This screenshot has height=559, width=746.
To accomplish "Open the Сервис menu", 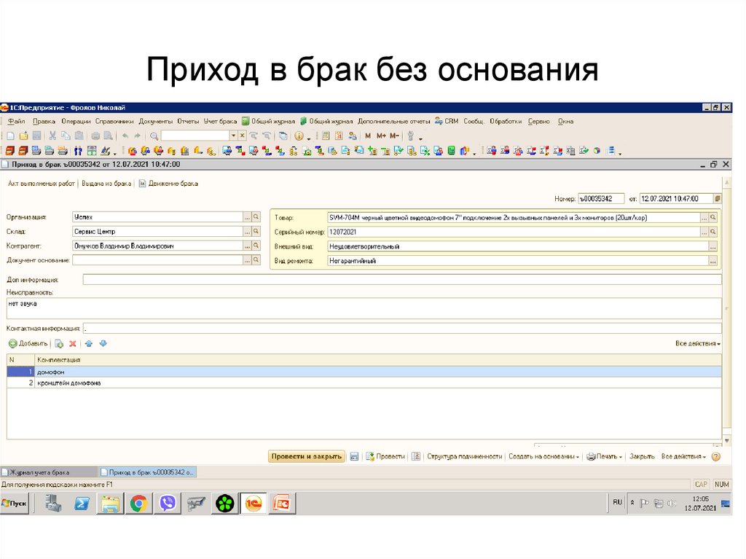I will pos(539,122).
